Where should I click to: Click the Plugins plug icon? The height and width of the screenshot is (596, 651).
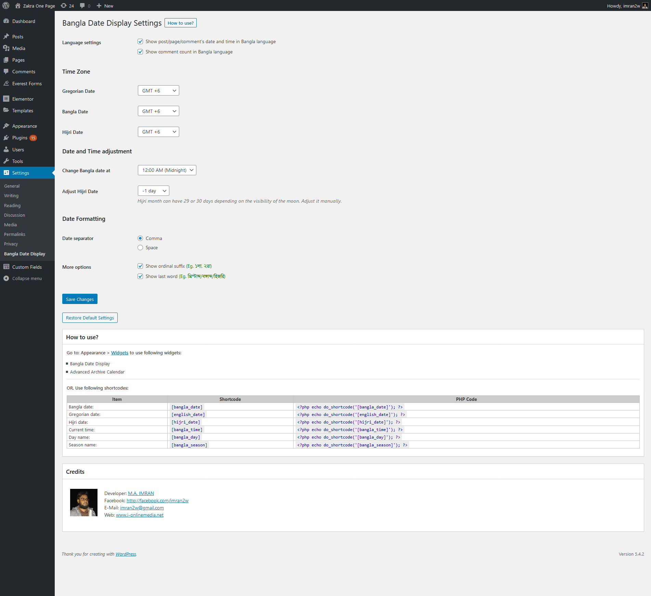[6, 137]
